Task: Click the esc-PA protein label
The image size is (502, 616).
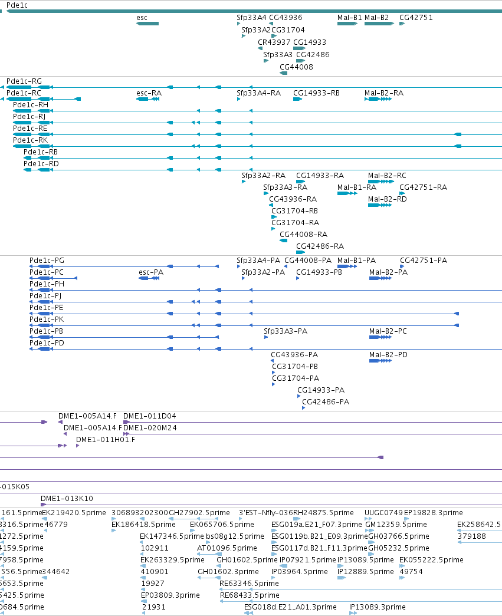Action: [x=151, y=272]
